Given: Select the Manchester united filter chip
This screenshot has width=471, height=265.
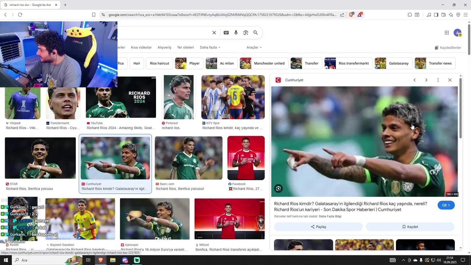Looking at the screenshot, I should point(264,63).
